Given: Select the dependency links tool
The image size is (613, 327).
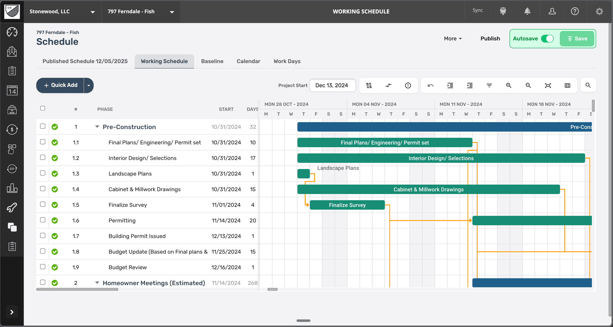Looking at the screenshot, I should [369, 85].
